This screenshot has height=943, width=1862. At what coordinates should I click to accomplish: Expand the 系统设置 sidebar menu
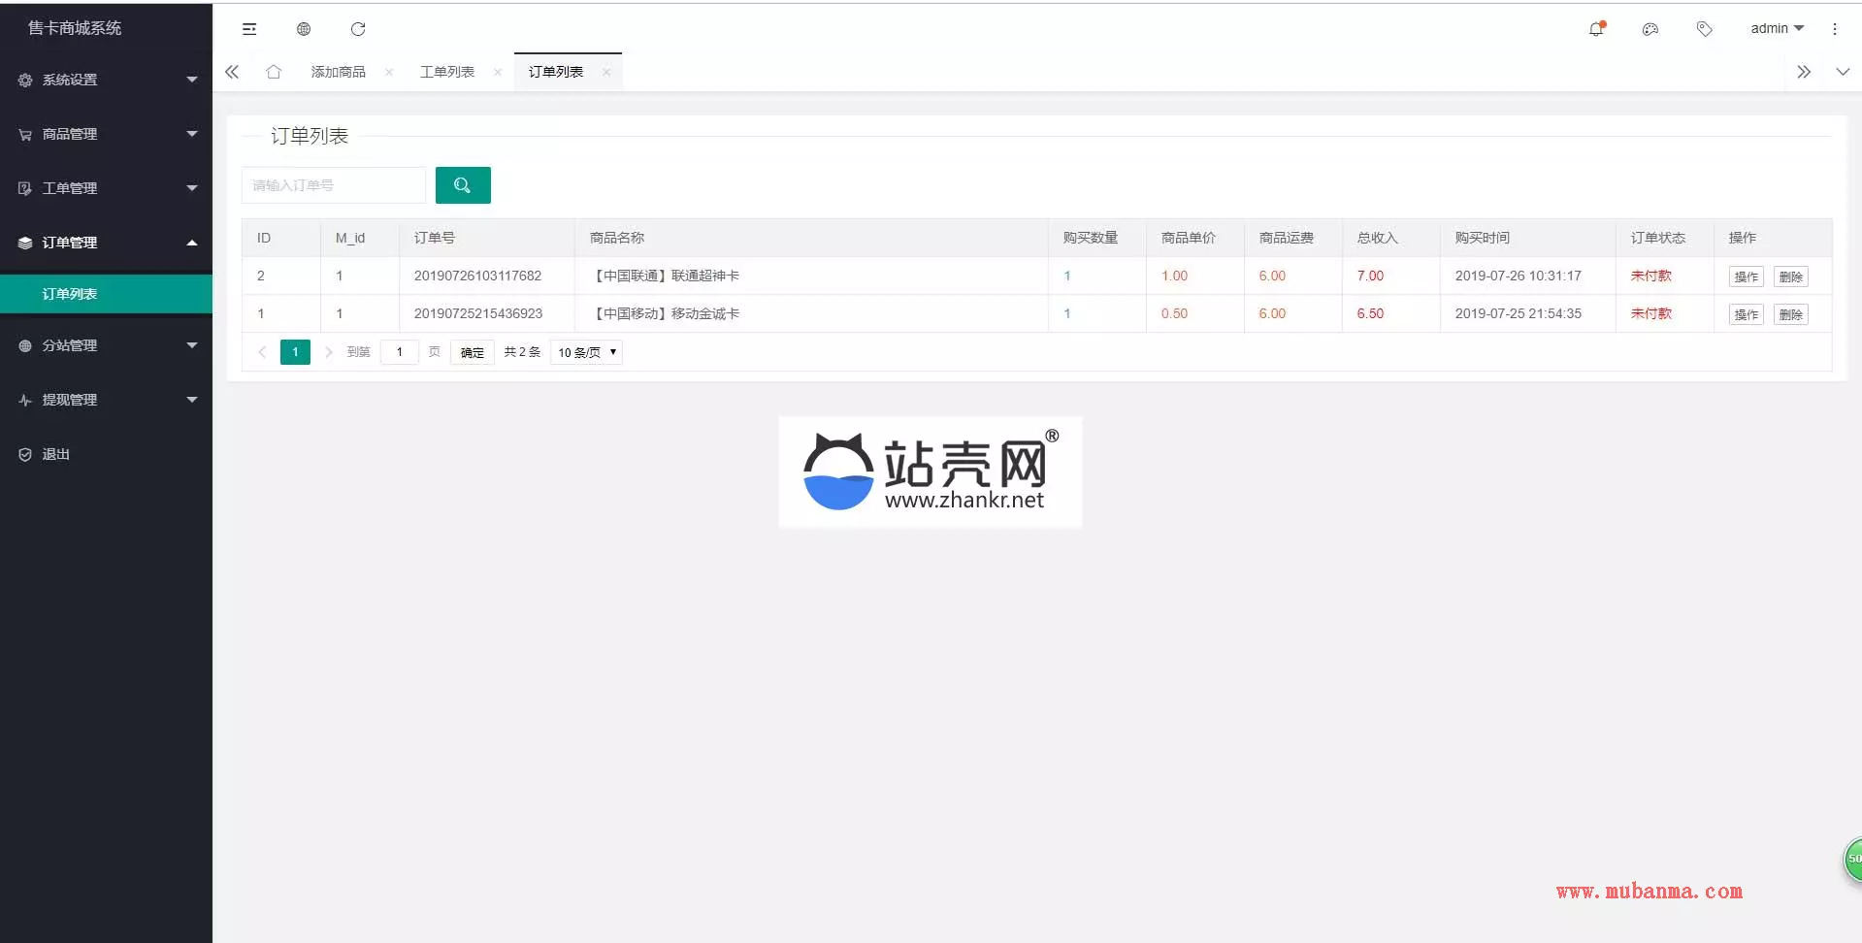pos(106,80)
